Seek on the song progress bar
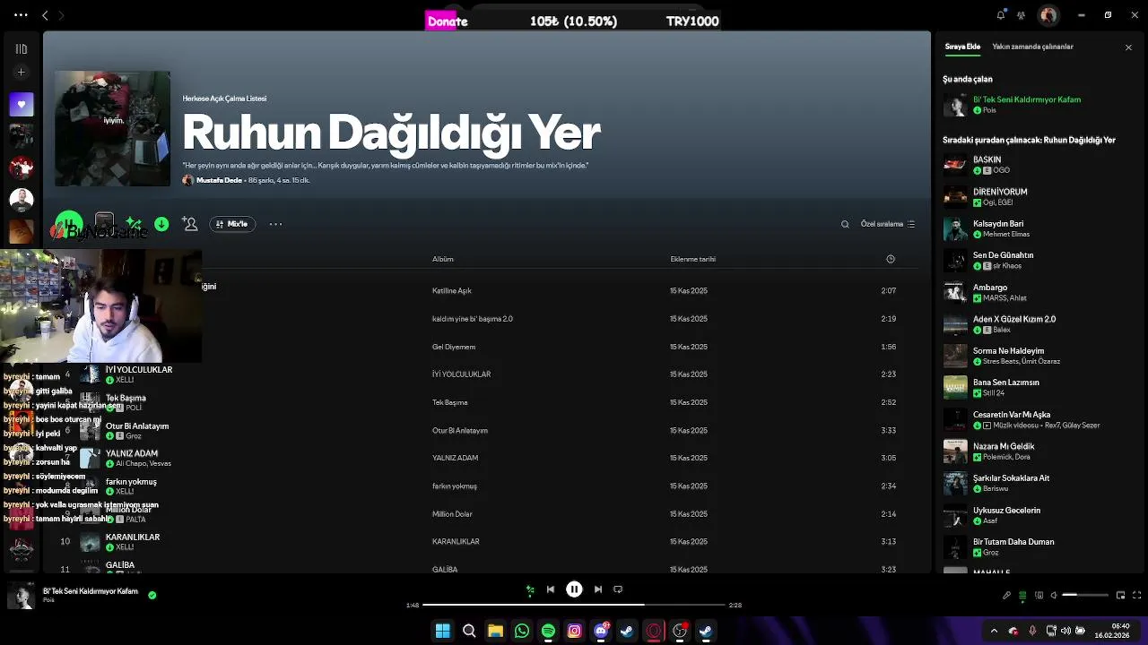The width and height of the screenshot is (1148, 645). coord(574,605)
